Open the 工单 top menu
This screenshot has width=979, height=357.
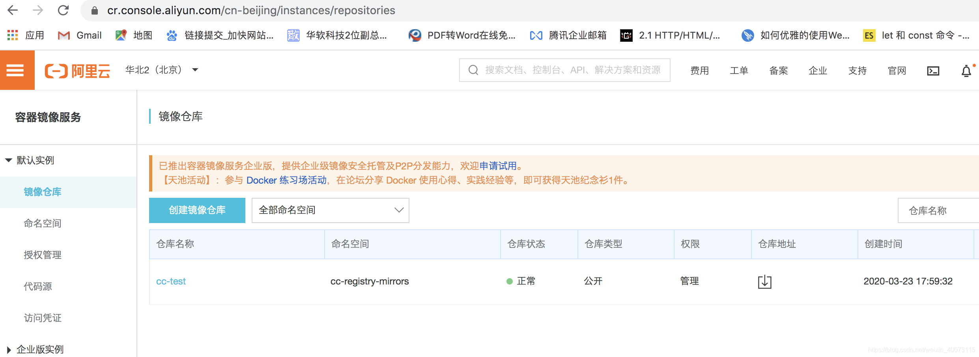(x=739, y=71)
